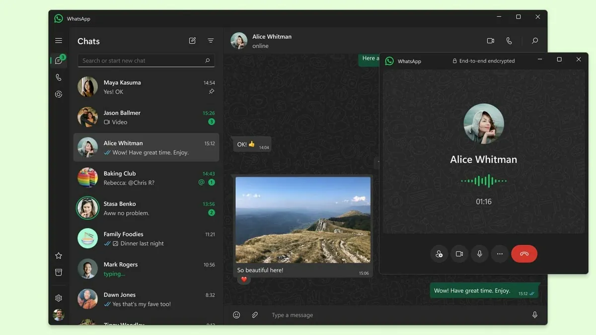The height and width of the screenshot is (335, 596).
Task: Click the unread badge on Jason Ballmer chat
Action: (212, 122)
